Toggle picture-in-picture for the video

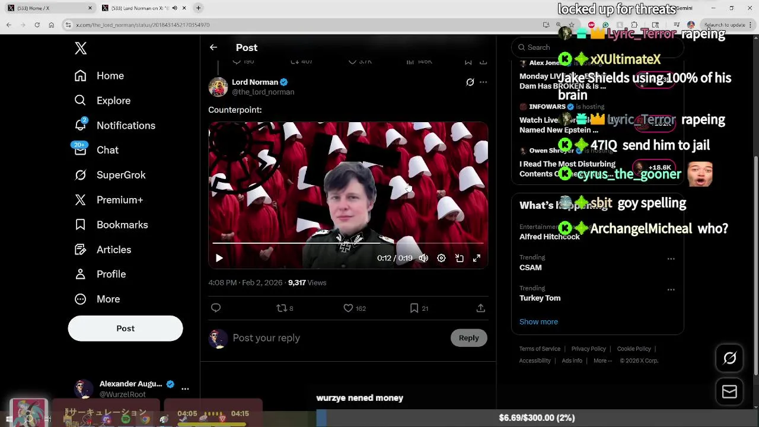(x=460, y=258)
